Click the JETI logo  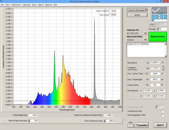pyautogui.click(x=159, y=15)
